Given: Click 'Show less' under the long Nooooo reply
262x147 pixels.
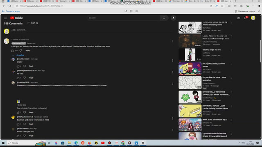Looking at the screenshot, I should [22, 105].
